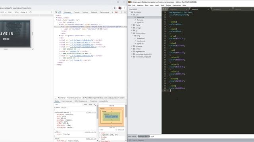Screen dimensions: 254x142
Task: Click the New Name input field in Sublime
Action: (195, 136)
